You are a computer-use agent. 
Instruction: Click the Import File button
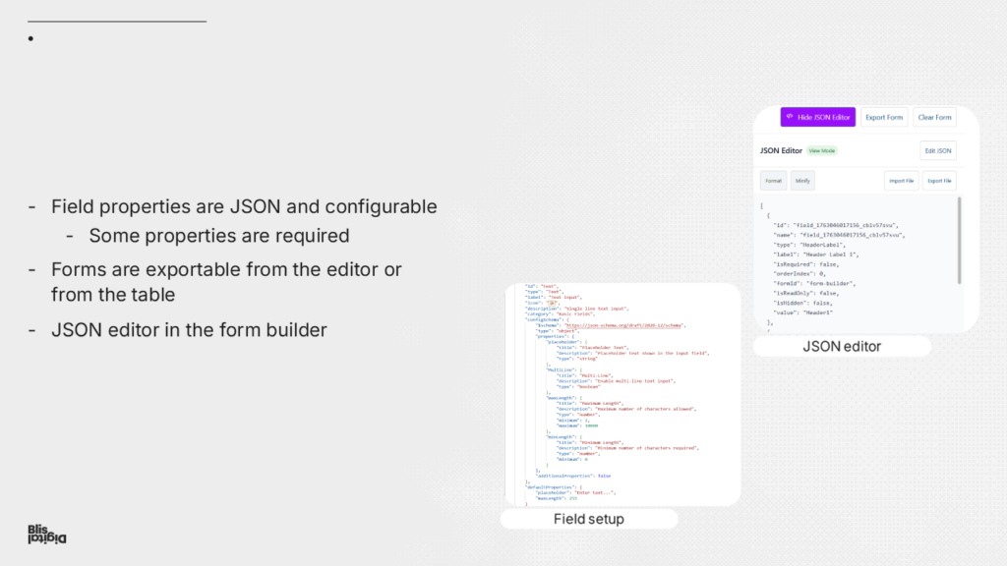[x=901, y=181]
